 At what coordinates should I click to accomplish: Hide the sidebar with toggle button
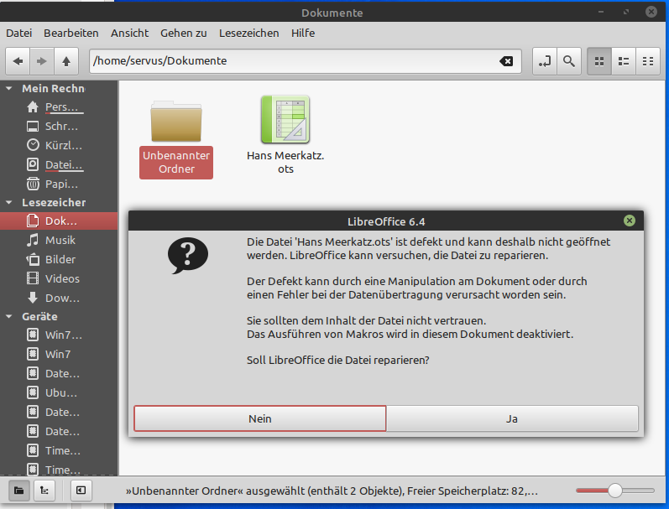pos(81,491)
